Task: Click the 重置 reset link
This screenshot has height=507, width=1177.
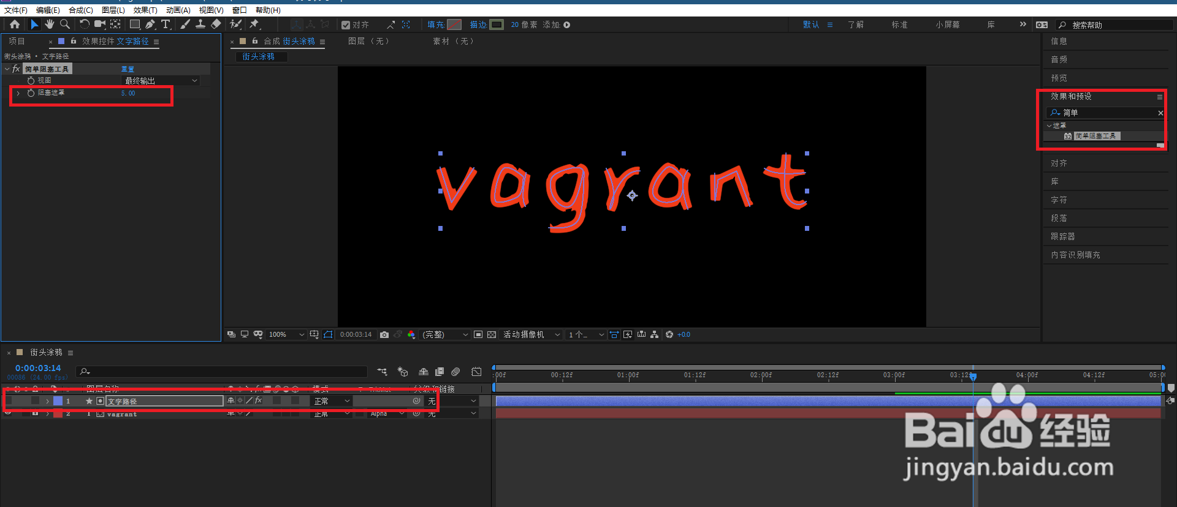Action: click(x=128, y=69)
